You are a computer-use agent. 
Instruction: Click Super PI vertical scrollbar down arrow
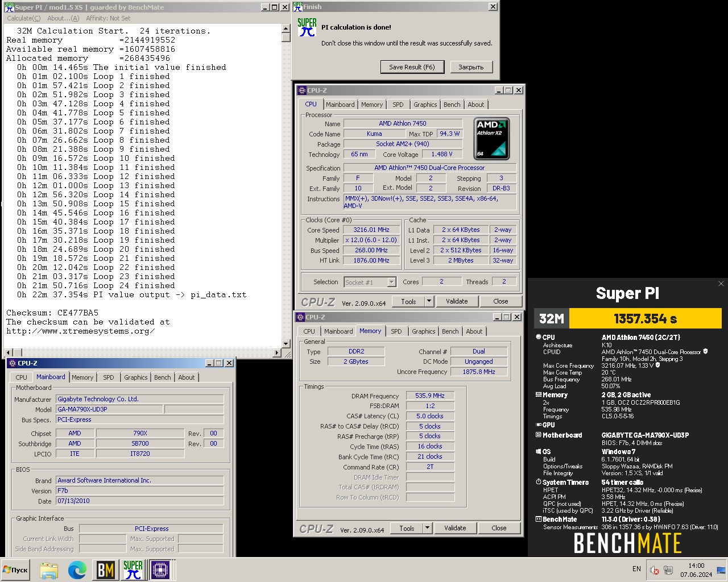(286, 343)
